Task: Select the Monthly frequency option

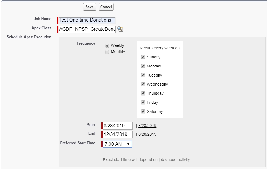Action: click(107, 52)
